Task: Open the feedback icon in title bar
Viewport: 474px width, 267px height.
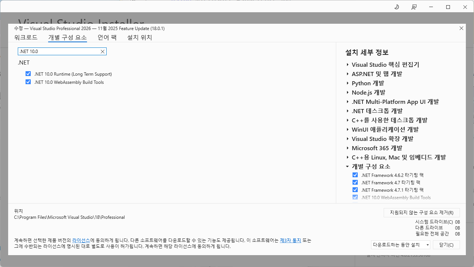Action: pos(414,7)
